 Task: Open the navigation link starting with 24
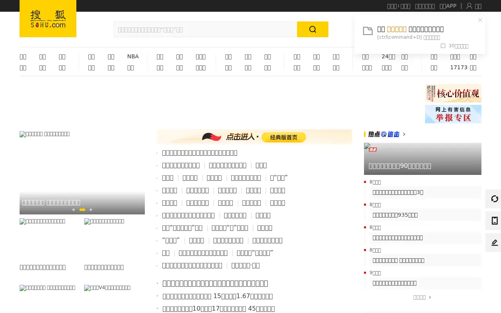(388, 56)
